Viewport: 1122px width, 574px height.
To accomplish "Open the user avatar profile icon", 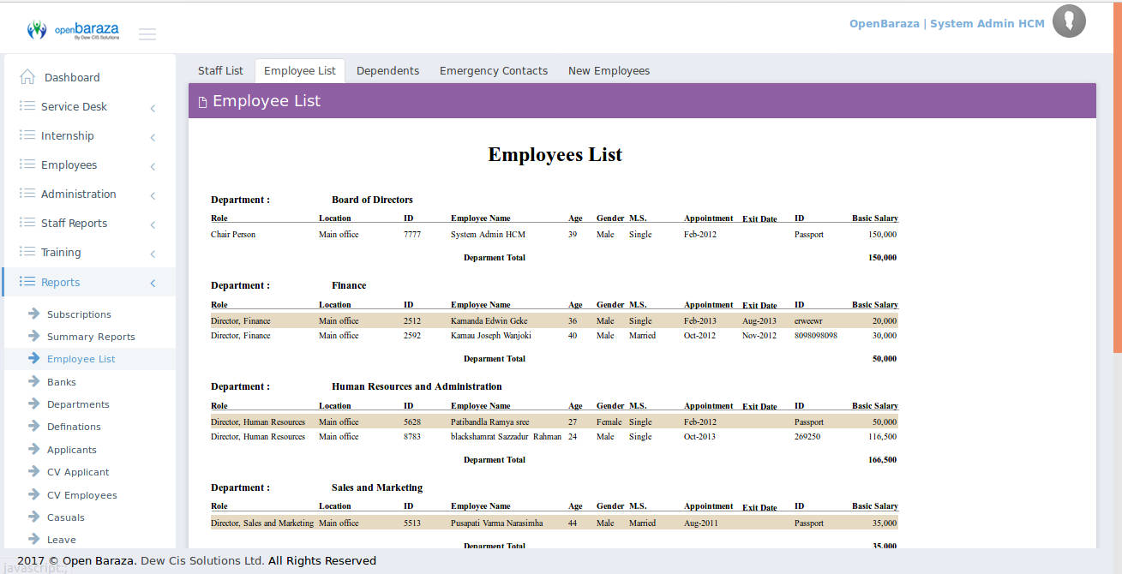I will [1069, 21].
